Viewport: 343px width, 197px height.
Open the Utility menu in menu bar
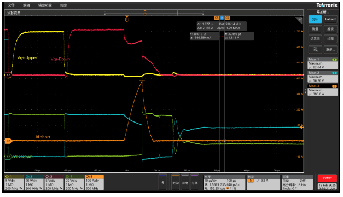[x=45, y=5]
